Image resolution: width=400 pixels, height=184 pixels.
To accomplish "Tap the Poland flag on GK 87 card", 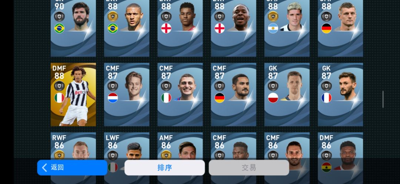I will pos(273,98).
